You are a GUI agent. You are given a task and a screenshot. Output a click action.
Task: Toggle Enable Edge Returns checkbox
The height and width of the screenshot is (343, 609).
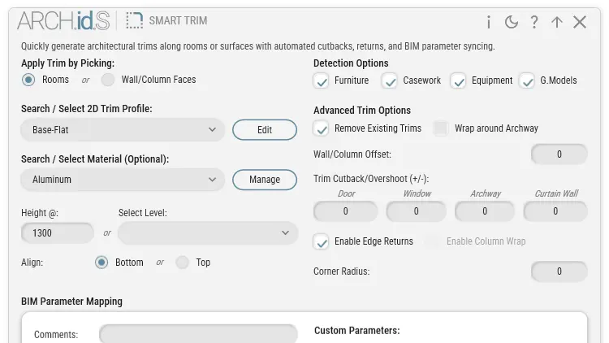[322, 241]
